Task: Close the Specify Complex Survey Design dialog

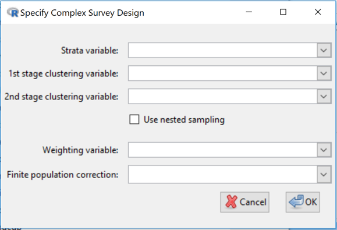Action: point(318,12)
